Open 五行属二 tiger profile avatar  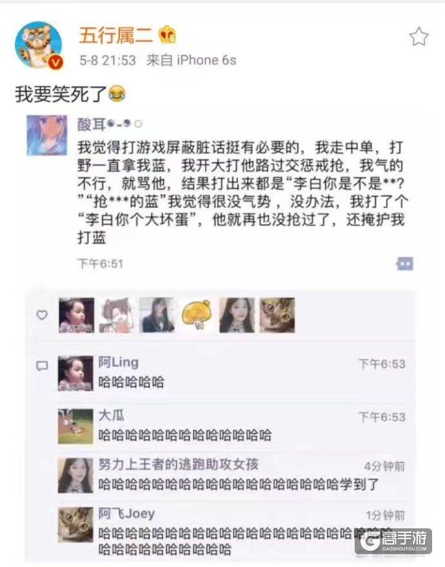39,45
